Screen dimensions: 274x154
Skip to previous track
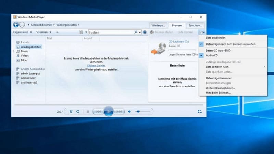(98, 112)
